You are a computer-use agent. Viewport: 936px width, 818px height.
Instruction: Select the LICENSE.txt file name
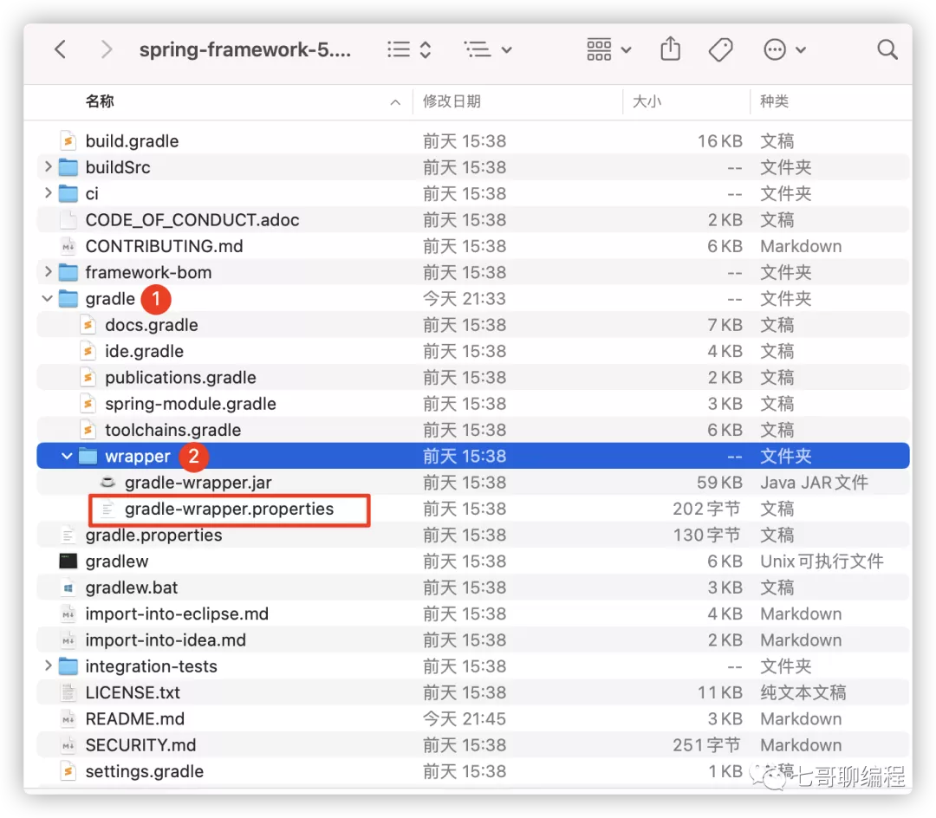pyautogui.click(x=133, y=692)
